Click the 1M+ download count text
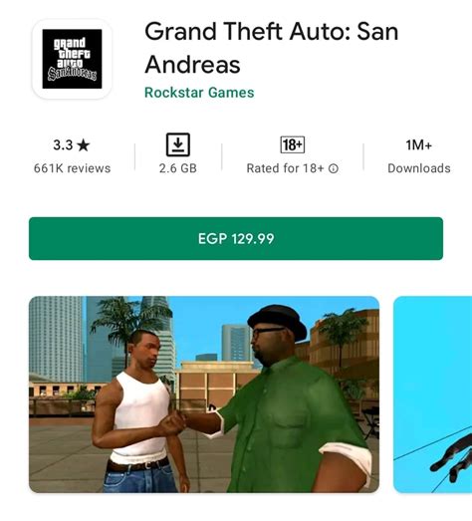The height and width of the screenshot is (521, 472). [419, 144]
